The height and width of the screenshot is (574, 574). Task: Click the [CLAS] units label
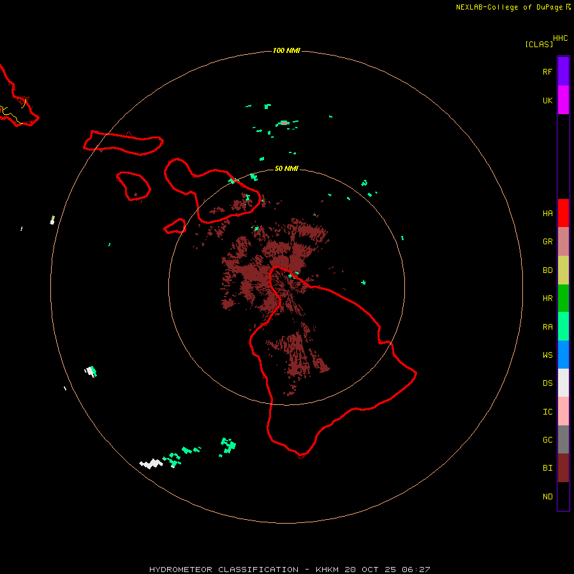tap(539, 44)
